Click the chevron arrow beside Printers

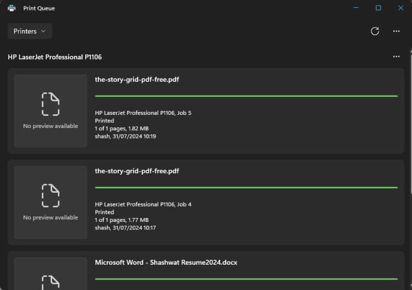coord(43,31)
